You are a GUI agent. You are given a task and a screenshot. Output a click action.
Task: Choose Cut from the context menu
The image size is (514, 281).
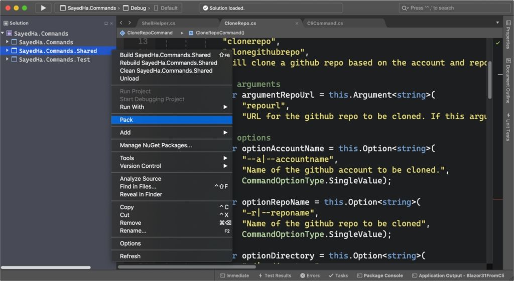pyautogui.click(x=172, y=215)
